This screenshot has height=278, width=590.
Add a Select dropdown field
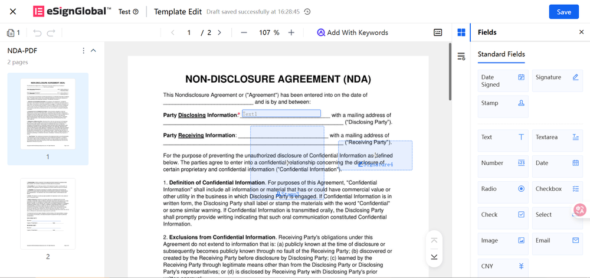pyautogui.click(x=557, y=215)
